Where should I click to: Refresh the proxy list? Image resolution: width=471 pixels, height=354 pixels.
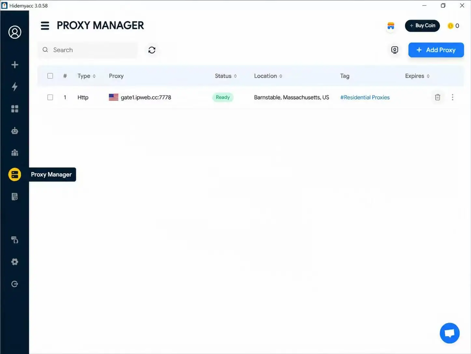pos(152,50)
